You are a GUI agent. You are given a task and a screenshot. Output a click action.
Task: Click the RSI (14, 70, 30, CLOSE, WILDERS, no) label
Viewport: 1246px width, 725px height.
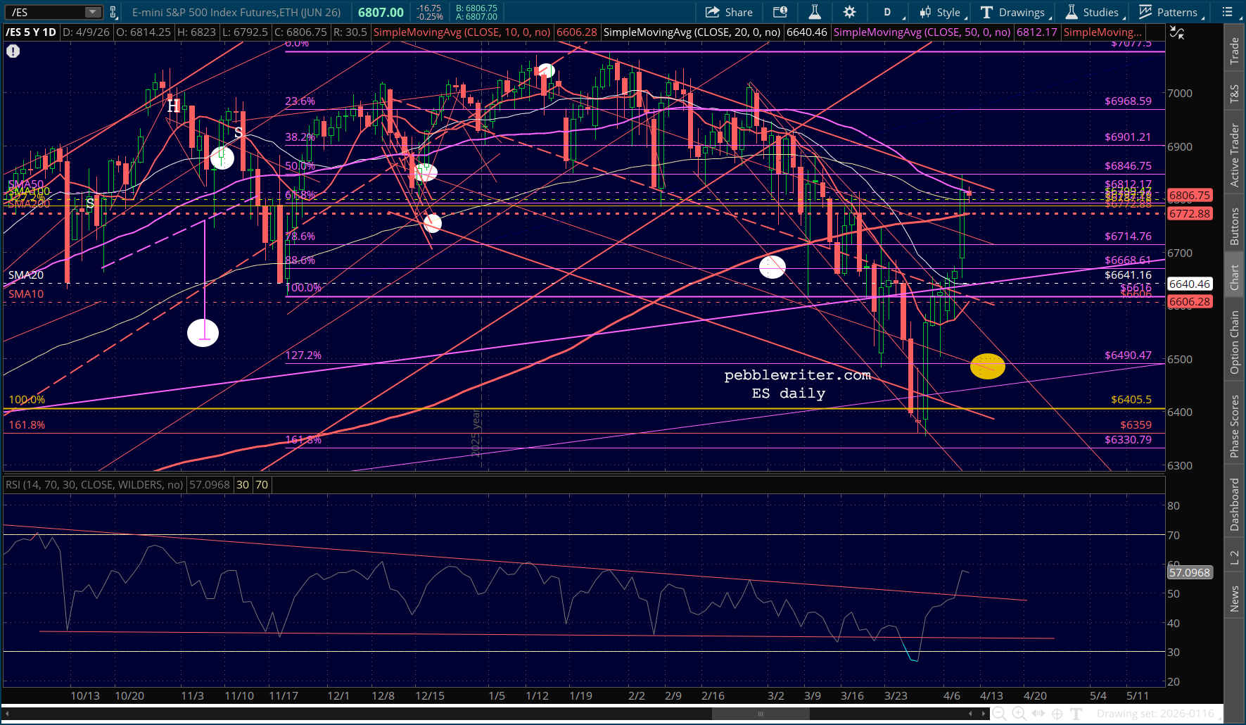[x=94, y=484]
